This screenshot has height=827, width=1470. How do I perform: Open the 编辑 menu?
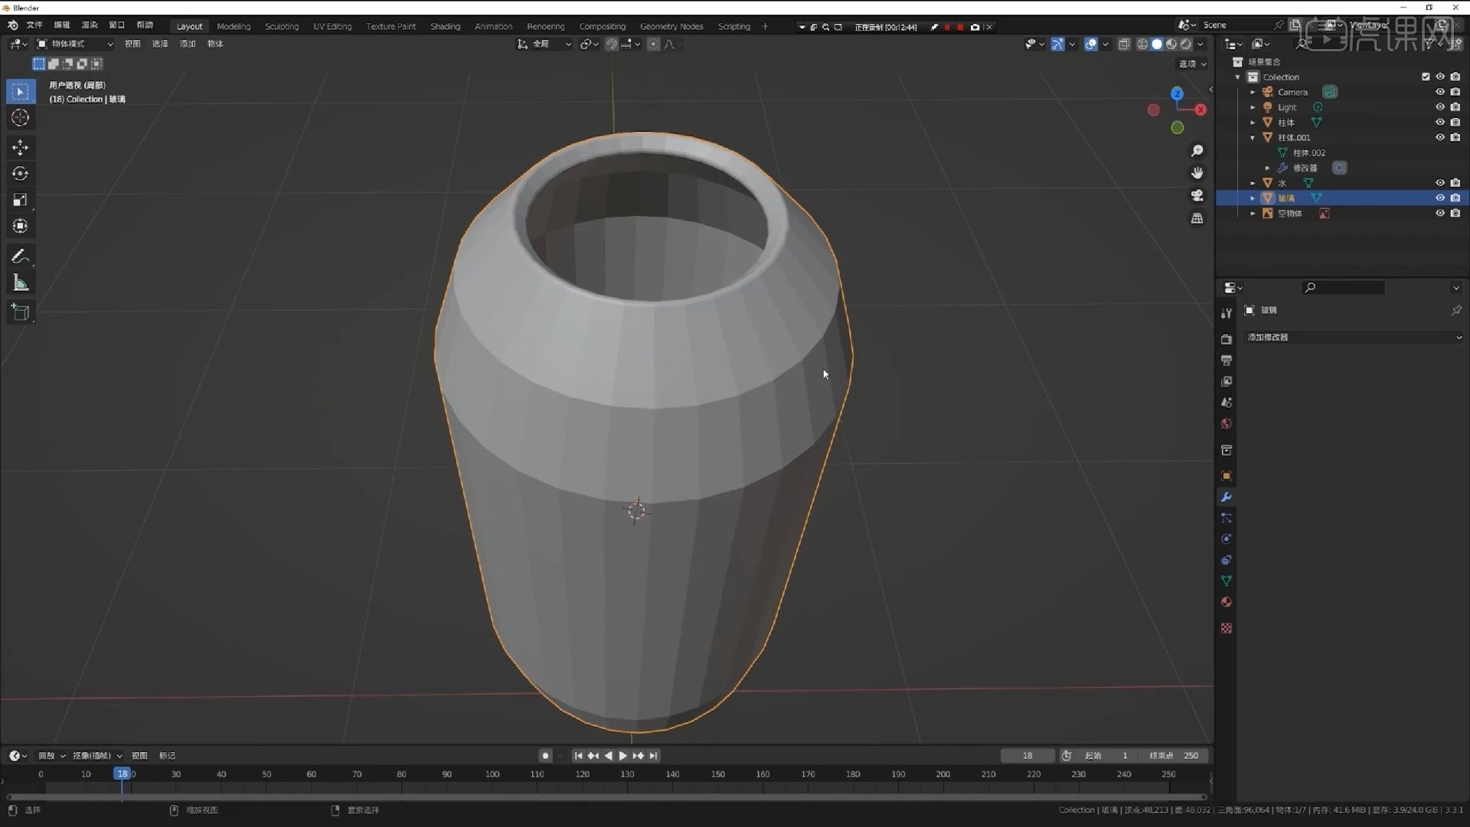point(62,25)
